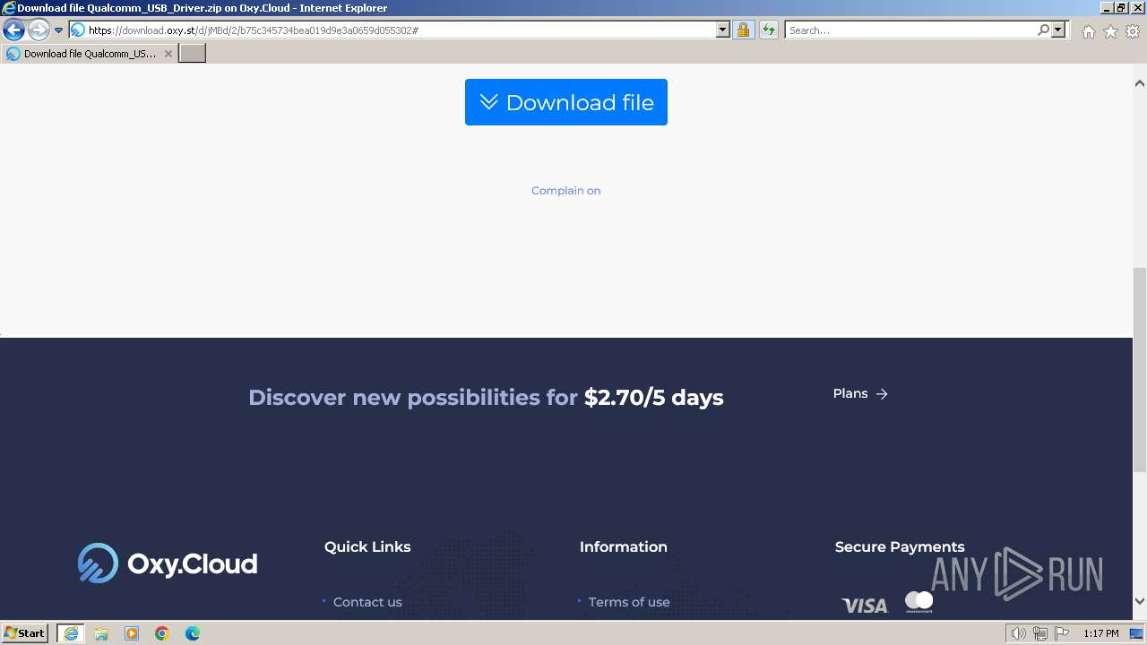Image resolution: width=1147 pixels, height=645 pixels.
Task: Open a new blank tab
Action: click(x=193, y=54)
